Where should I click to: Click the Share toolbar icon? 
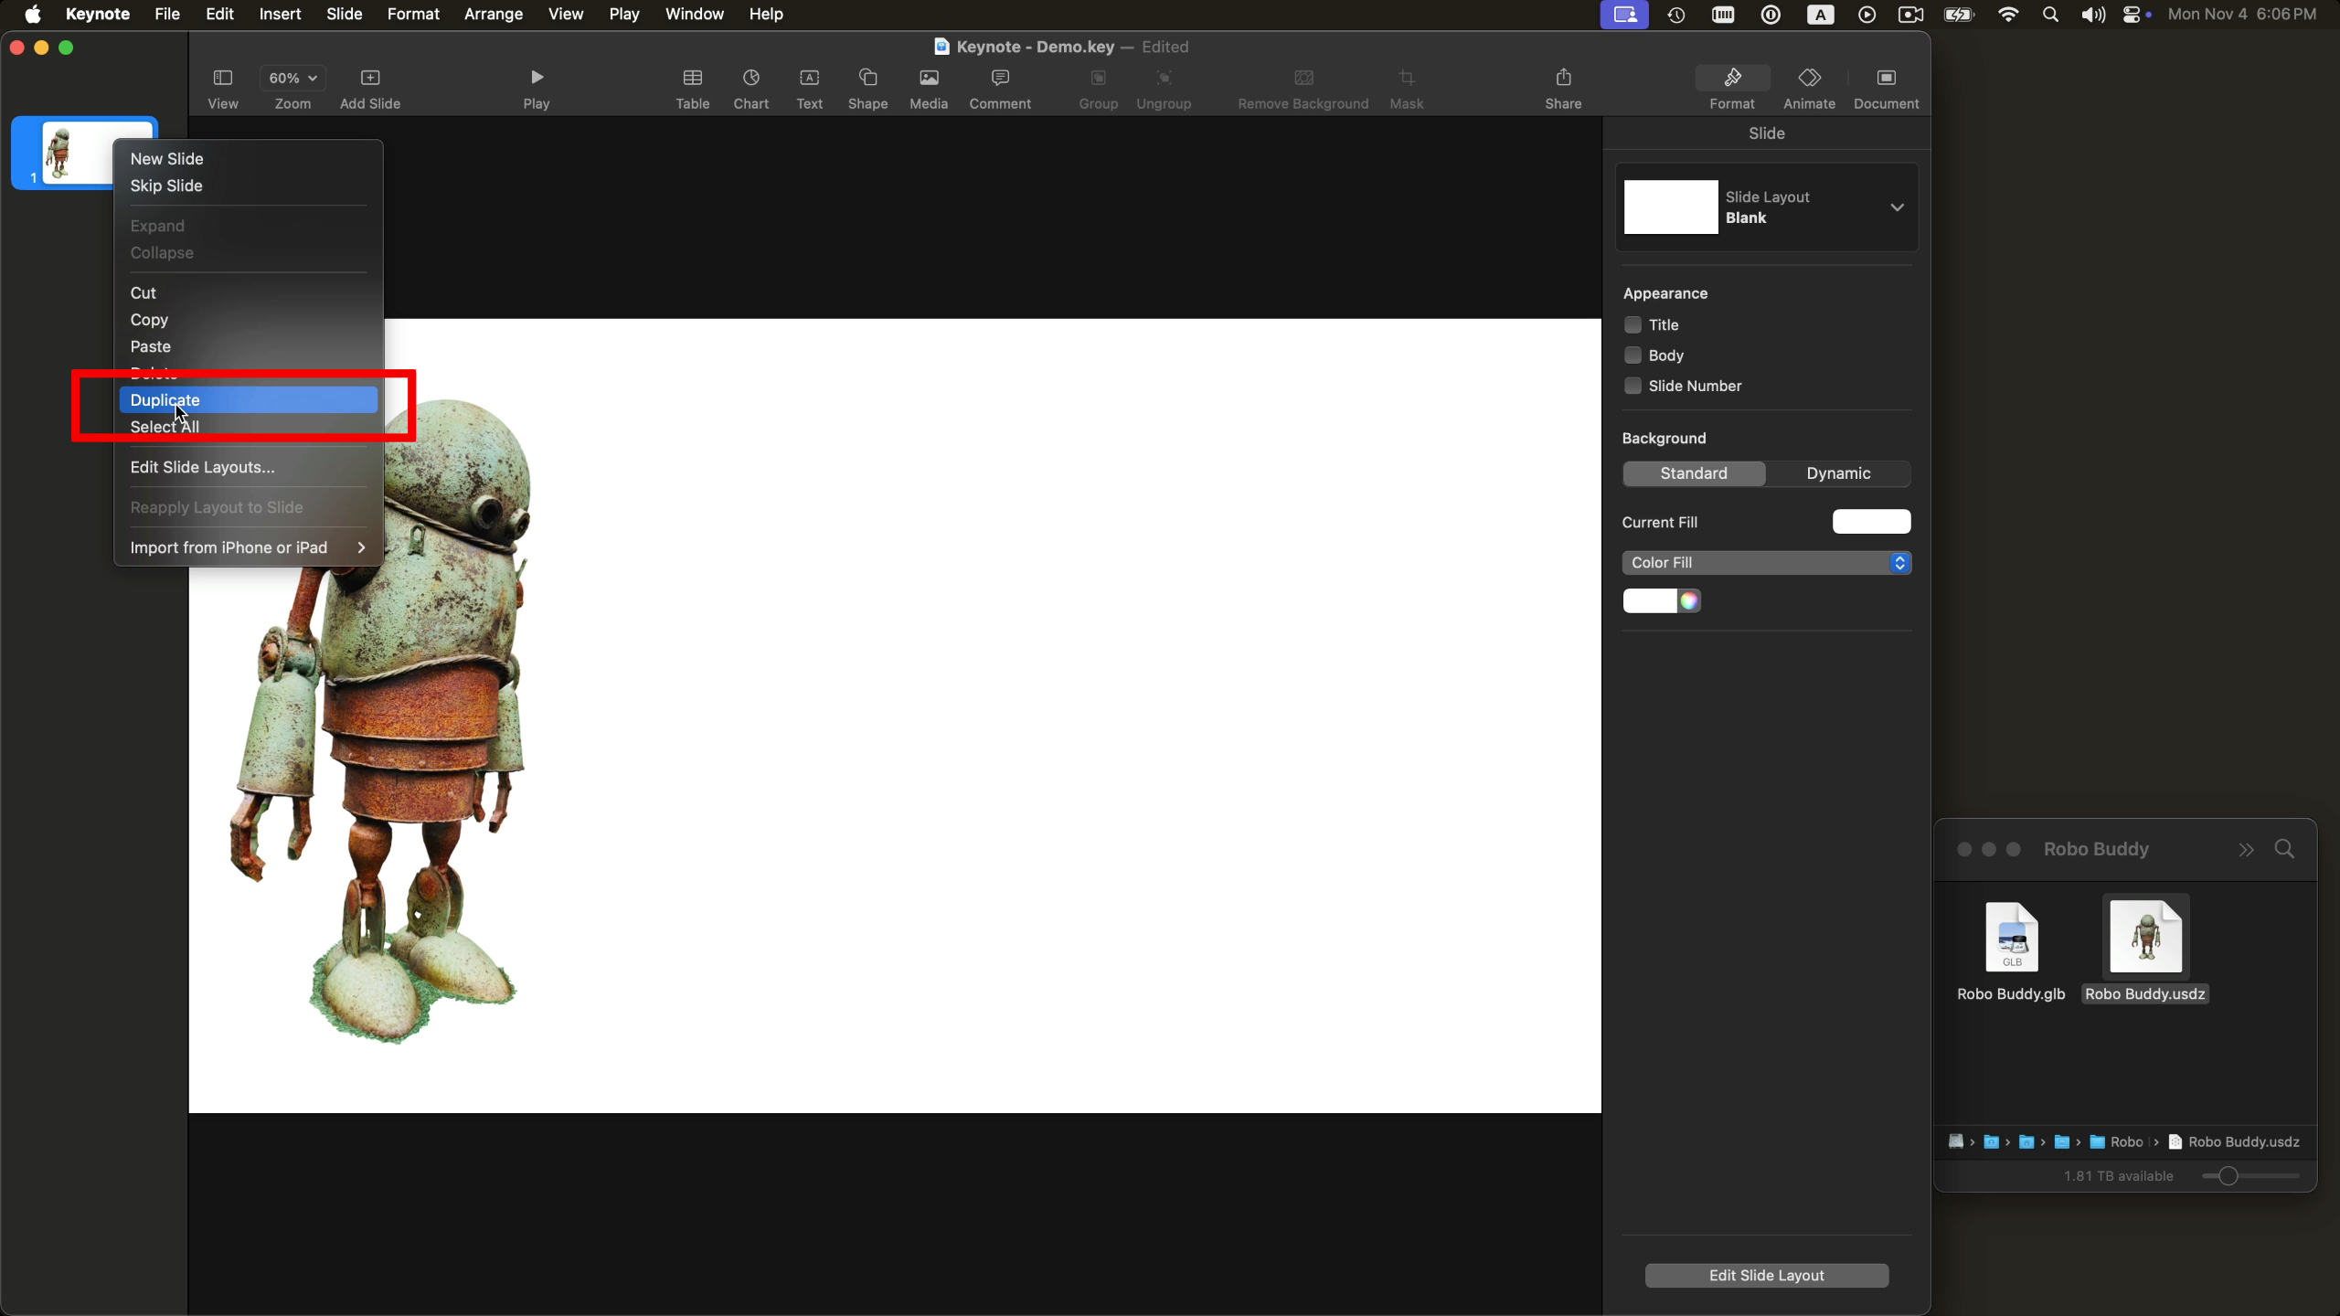pos(1563,78)
